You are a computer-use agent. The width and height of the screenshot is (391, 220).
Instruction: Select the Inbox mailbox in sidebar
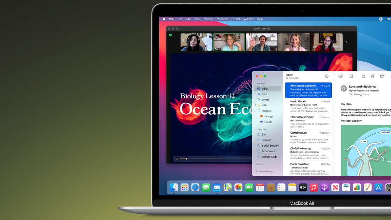(268, 89)
